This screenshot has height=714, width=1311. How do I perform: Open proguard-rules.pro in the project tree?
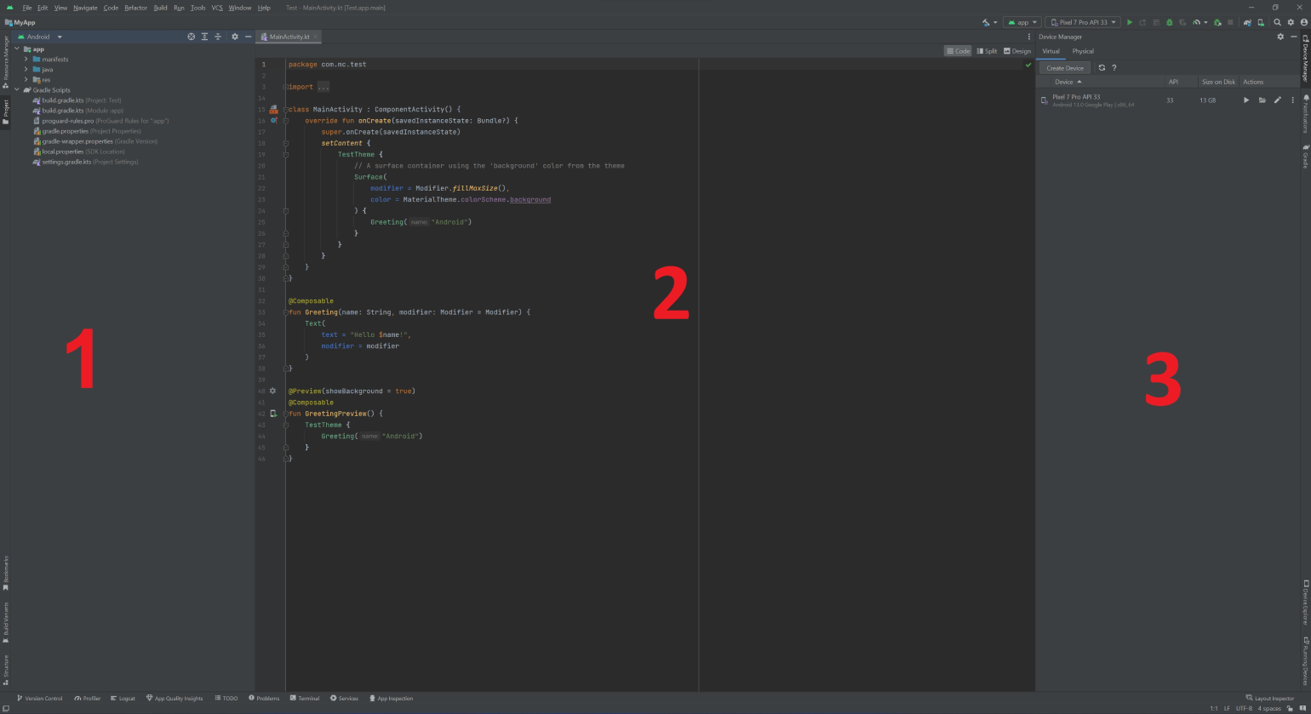67,121
